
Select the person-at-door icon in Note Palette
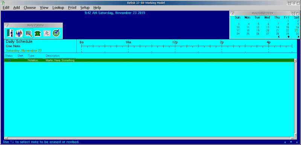pos(10,33)
